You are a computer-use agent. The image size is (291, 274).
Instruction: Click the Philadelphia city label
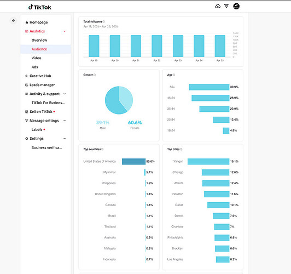[175, 238]
